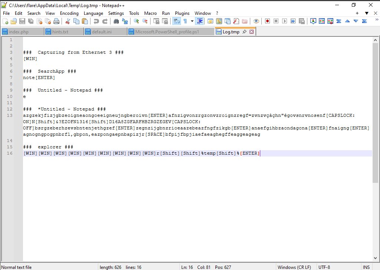This screenshot has height=270, width=380.
Task: Toggle show all characters pilcrow button
Action: 185,21
